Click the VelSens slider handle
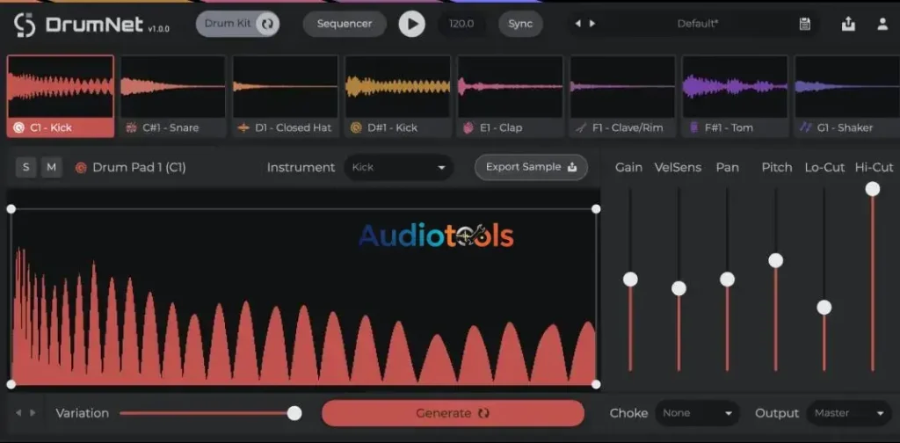 (x=679, y=288)
